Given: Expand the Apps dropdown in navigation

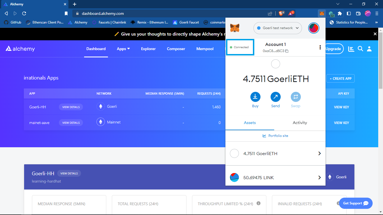Looking at the screenshot, I should (x=123, y=49).
